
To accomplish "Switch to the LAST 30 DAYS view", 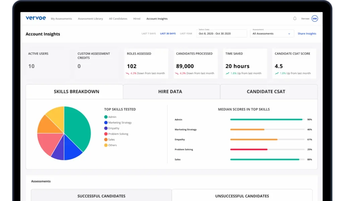I will pyautogui.click(x=168, y=33).
